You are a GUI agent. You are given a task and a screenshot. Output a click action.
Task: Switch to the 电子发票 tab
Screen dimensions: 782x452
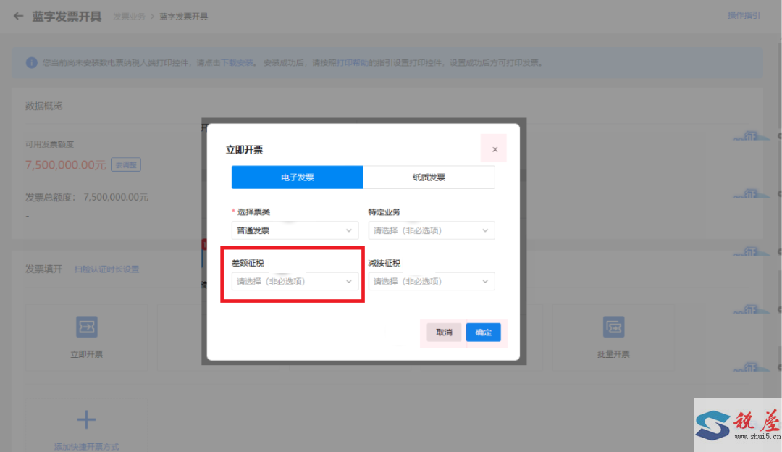point(298,177)
